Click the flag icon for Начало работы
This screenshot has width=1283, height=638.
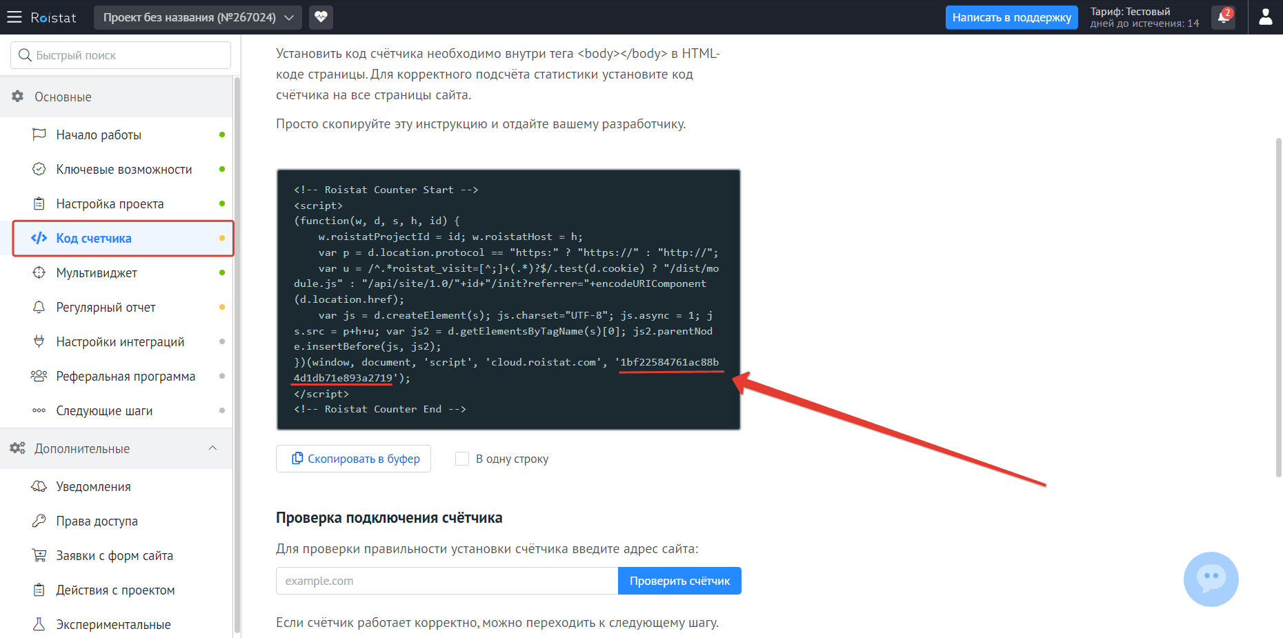(x=39, y=134)
